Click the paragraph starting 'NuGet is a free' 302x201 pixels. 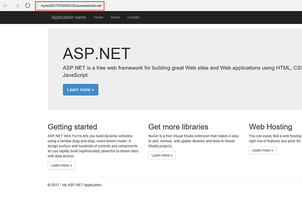(194, 141)
